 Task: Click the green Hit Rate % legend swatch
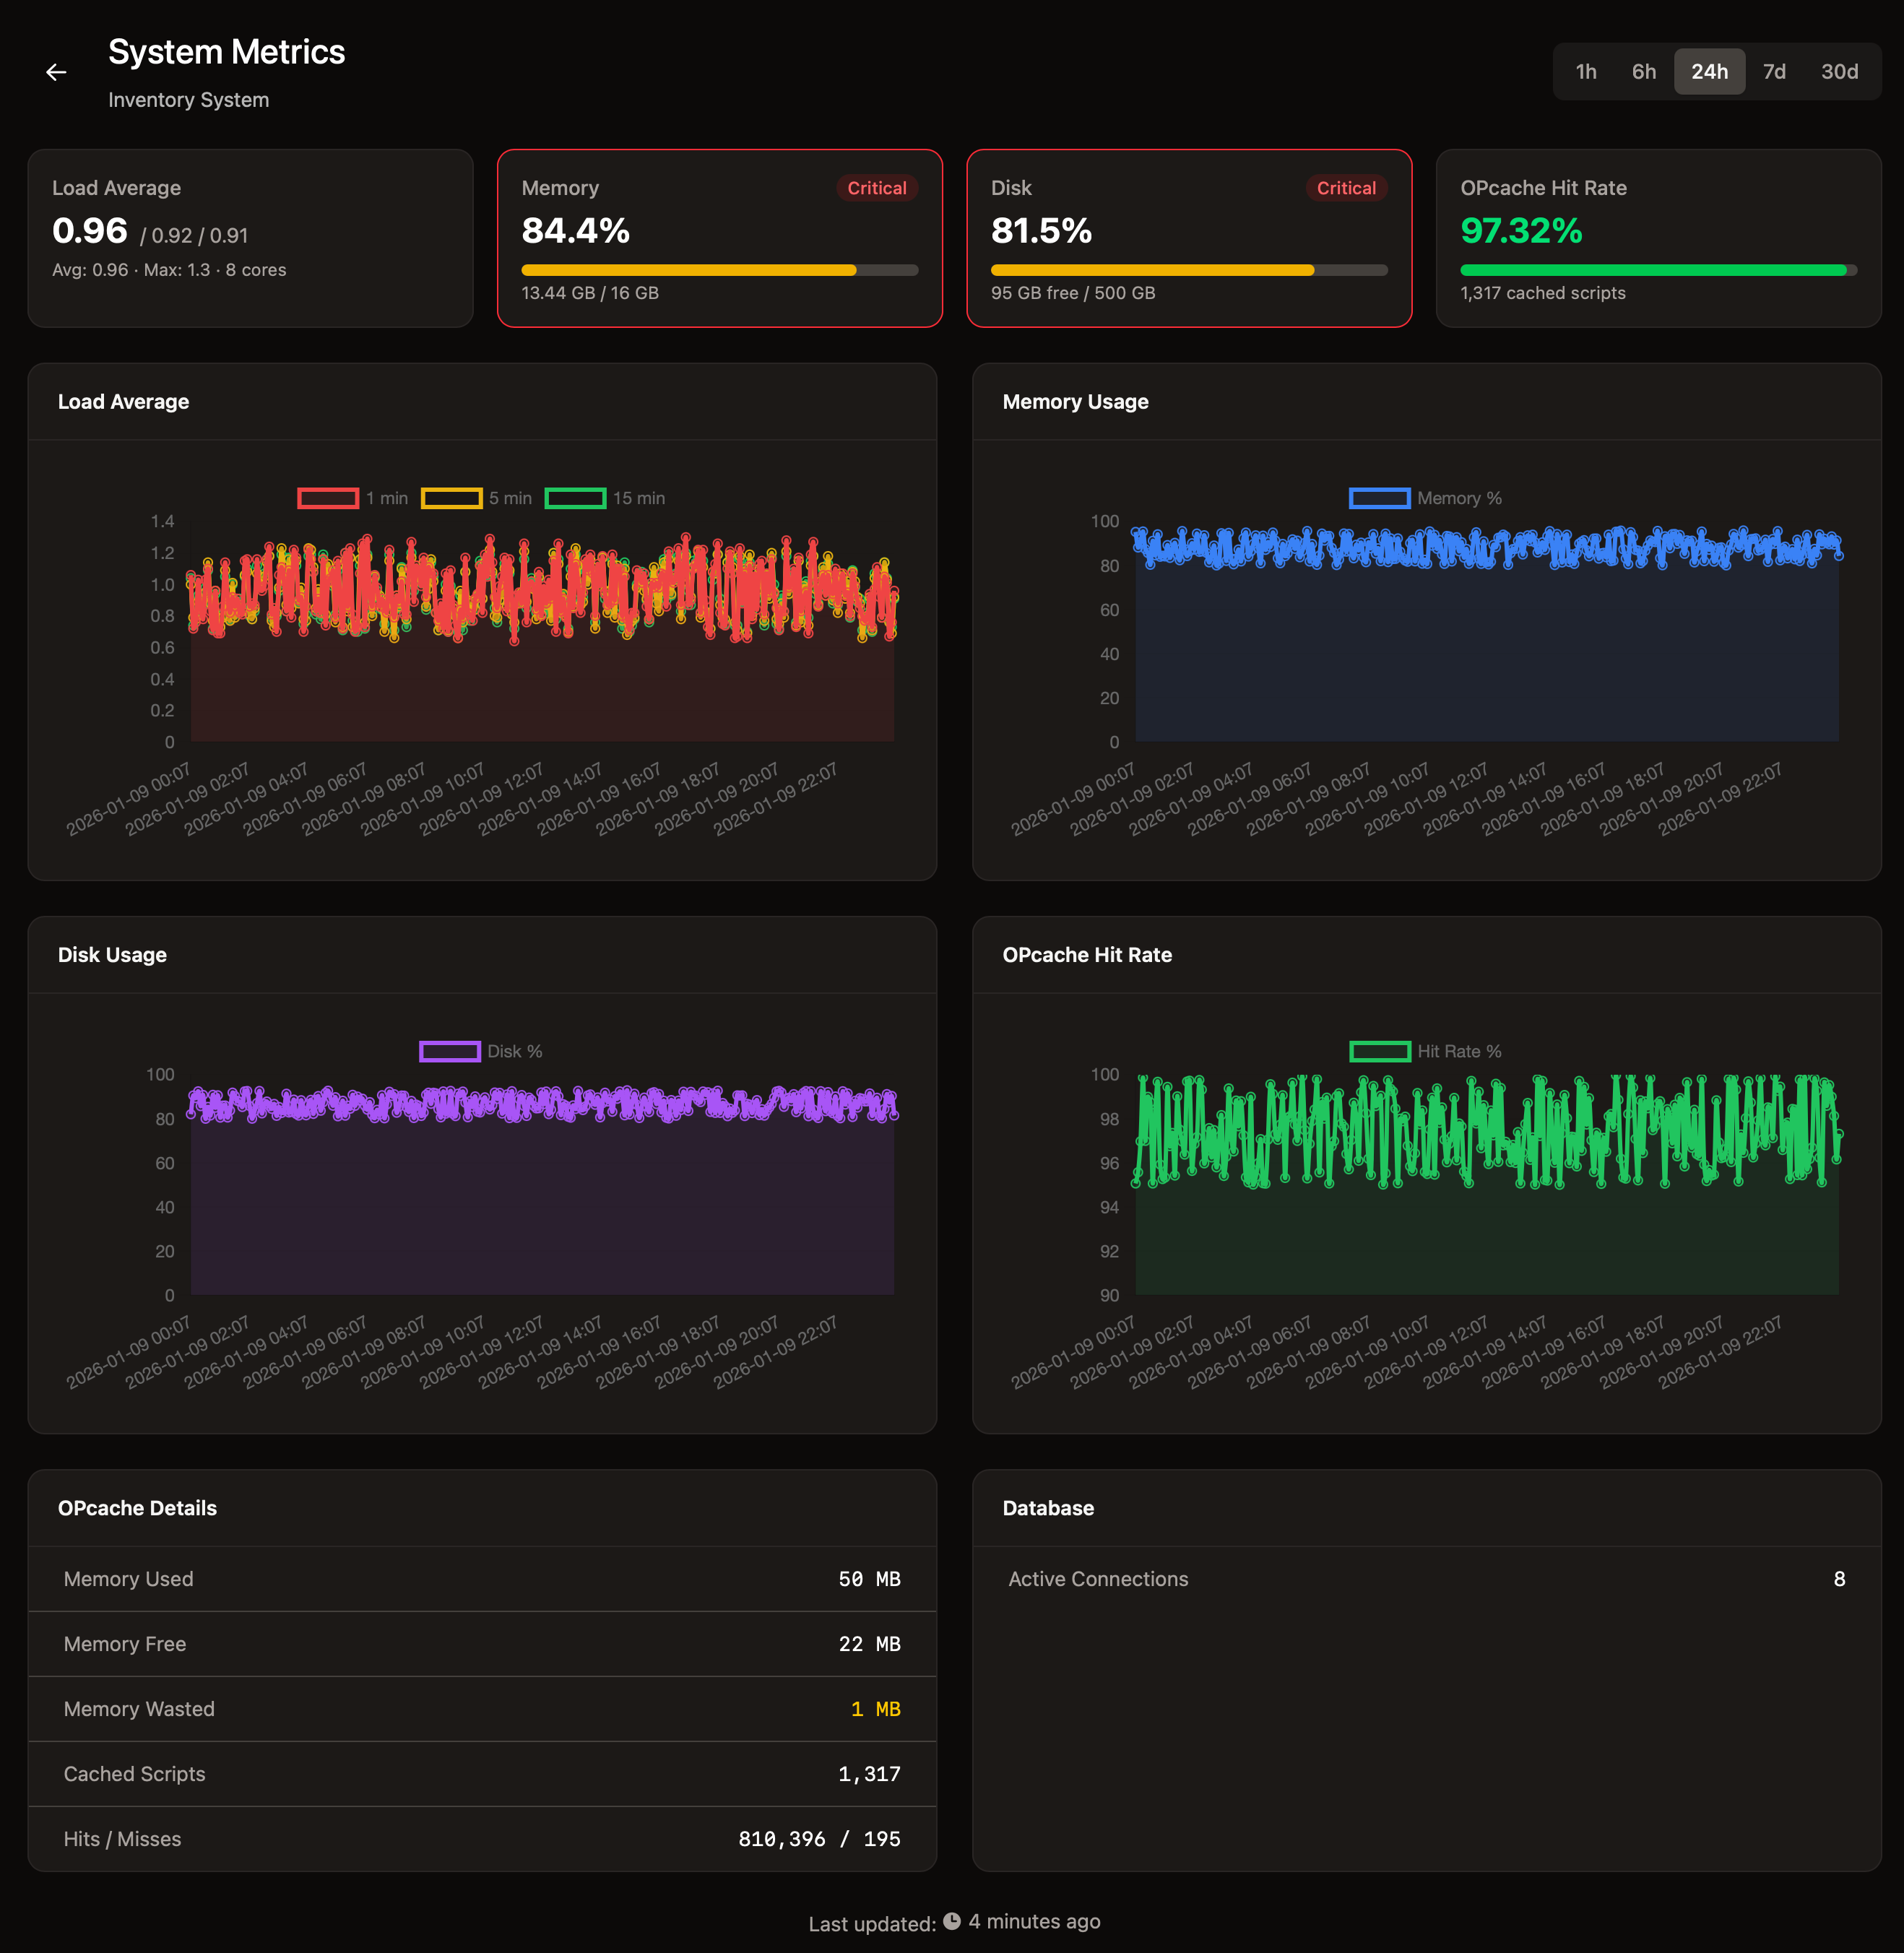[x=1381, y=1051]
